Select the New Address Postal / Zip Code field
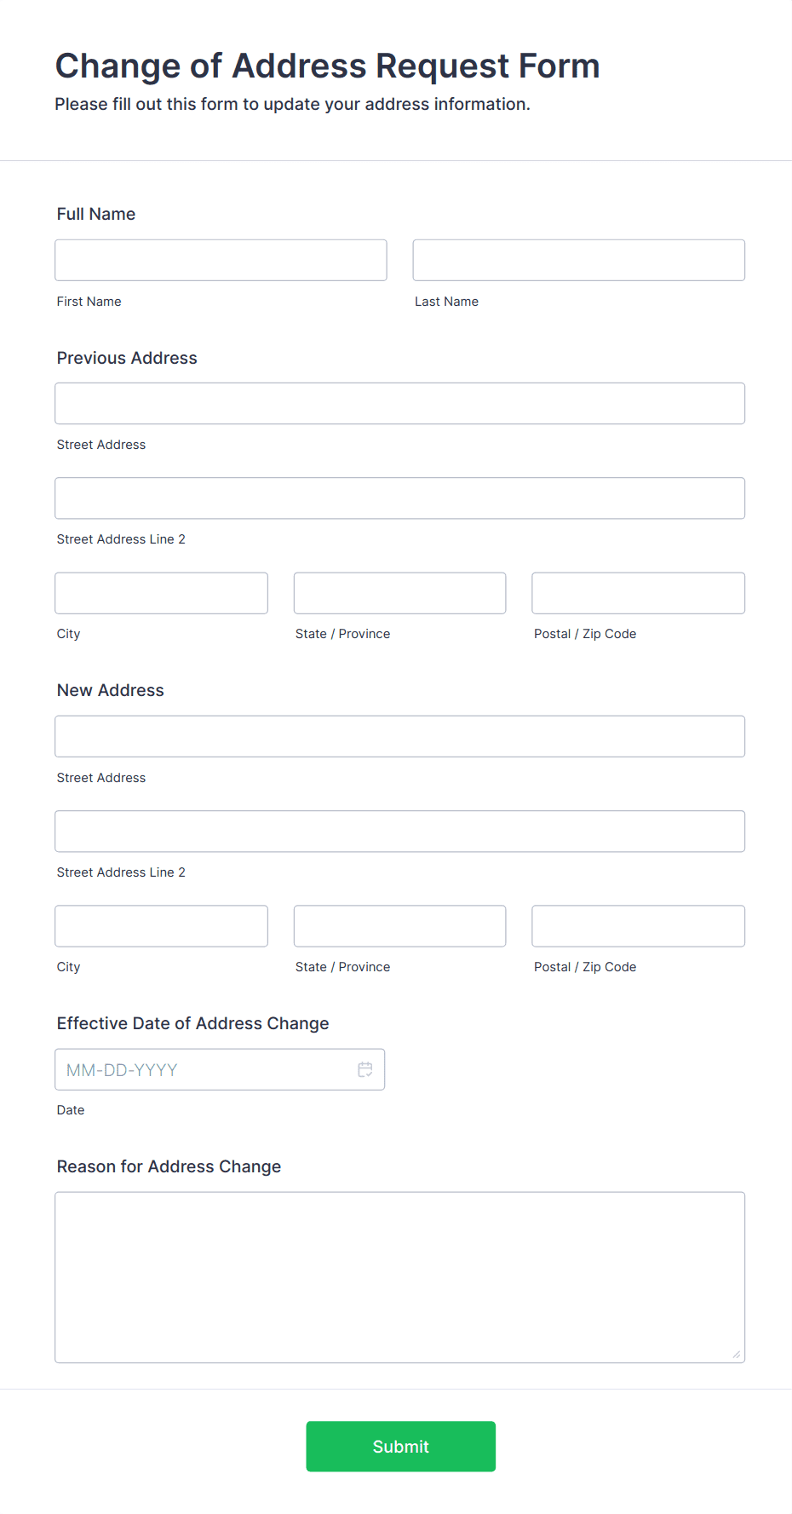 pos(637,925)
